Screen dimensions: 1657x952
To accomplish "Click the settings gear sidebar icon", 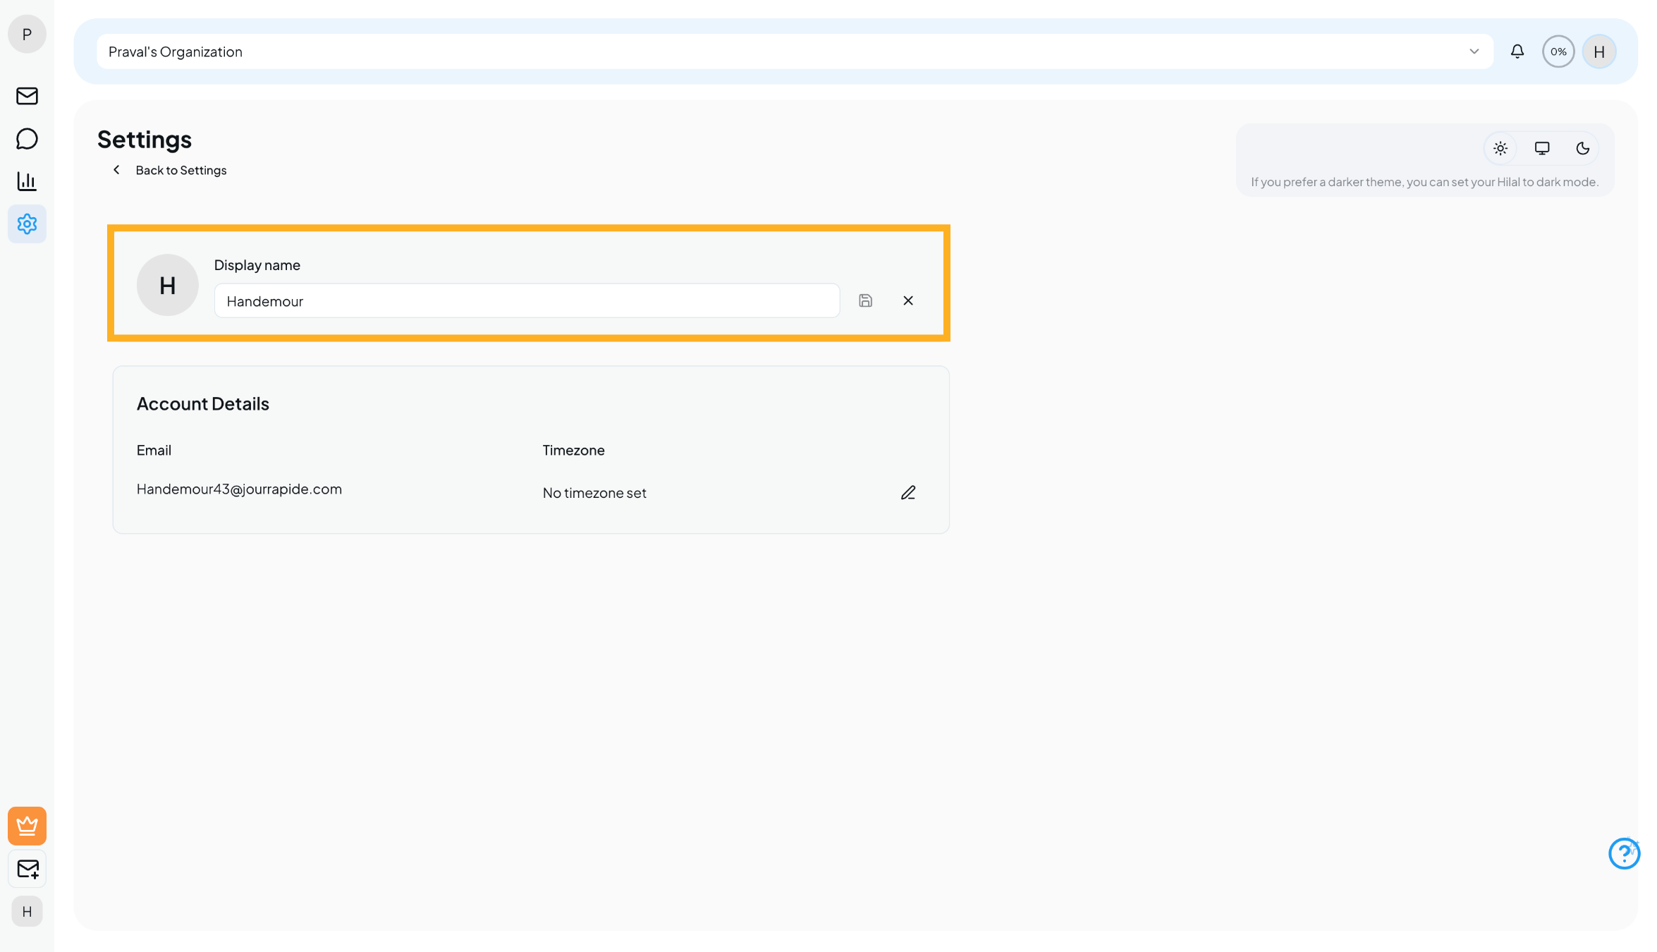I will coord(27,224).
